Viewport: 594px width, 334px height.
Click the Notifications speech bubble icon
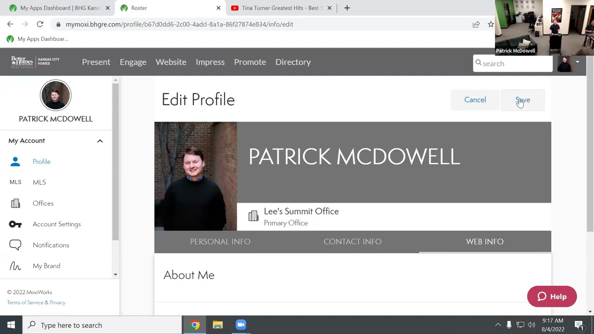tap(15, 245)
